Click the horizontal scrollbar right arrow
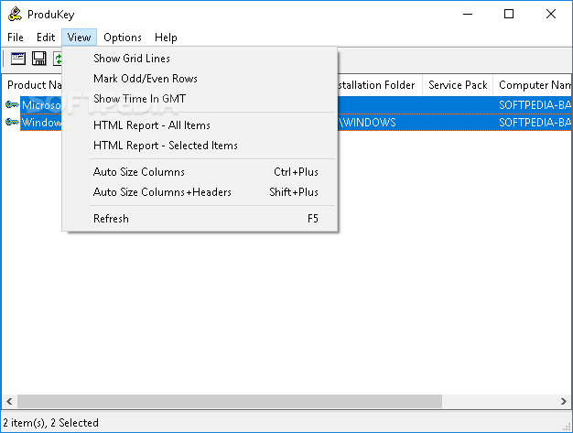 [563, 401]
